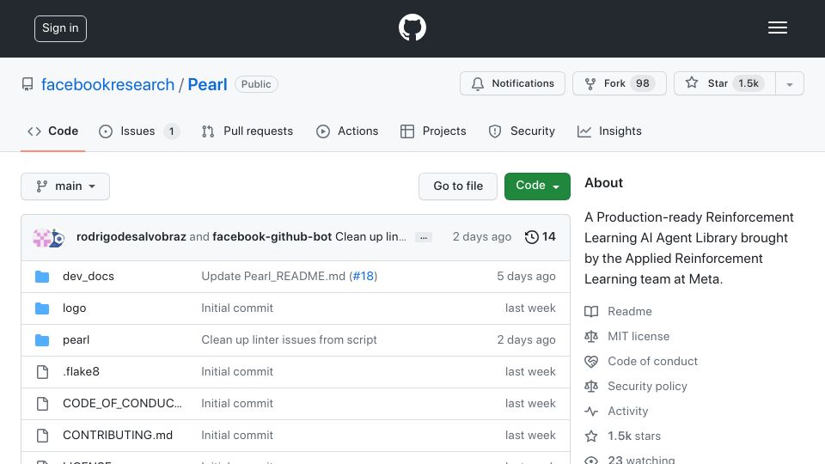Viewport: 825px width, 464px height.
Task: Open the dev_docs folder
Action: click(x=89, y=276)
